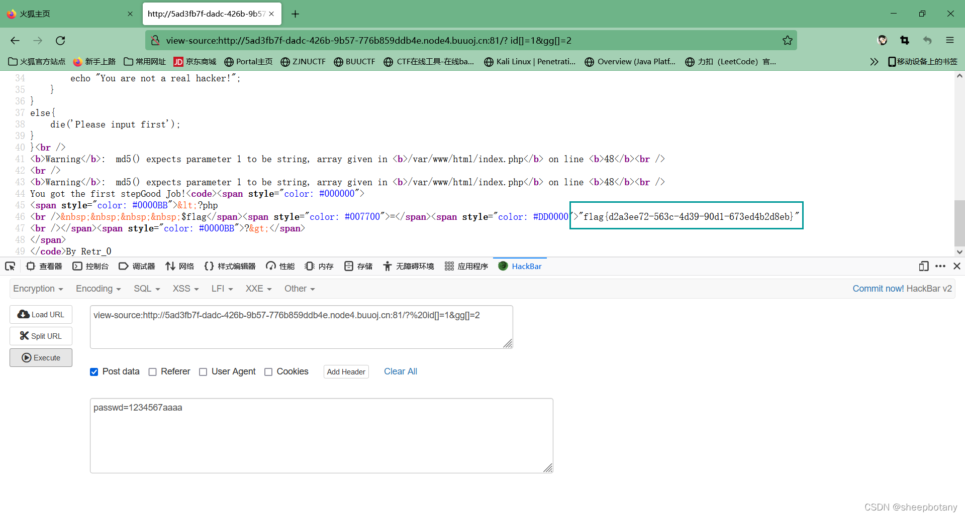Open the Style Editor (样式编辑器) tab

pos(230,267)
